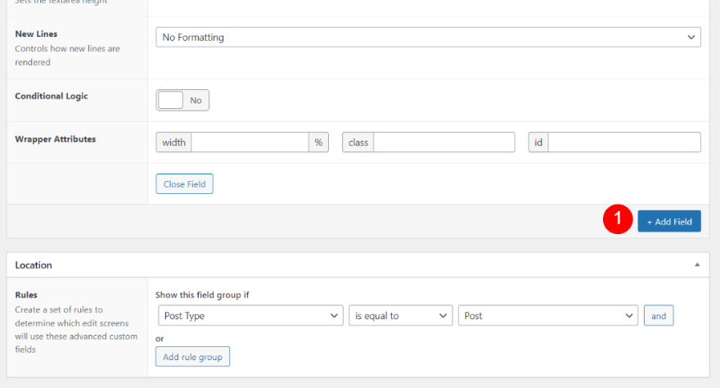
Task: Click the wrapper width input field
Action: tap(250, 142)
